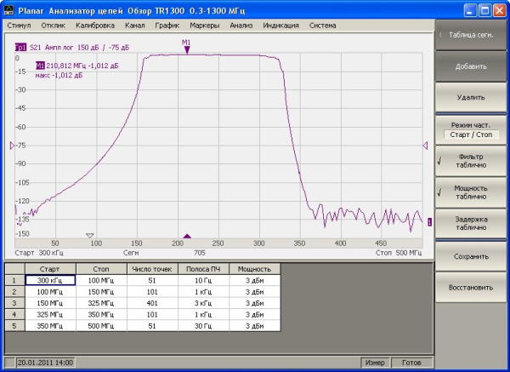The height and width of the screenshot is (372, 510).
Task: Toggle Задержка таблично option
Action: [471, 224]
